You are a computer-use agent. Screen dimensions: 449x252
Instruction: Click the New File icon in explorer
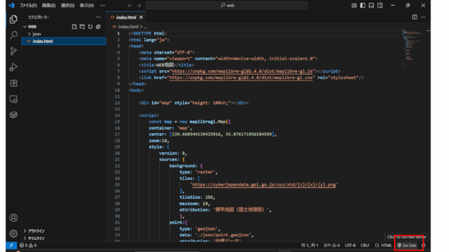[75, 27]
